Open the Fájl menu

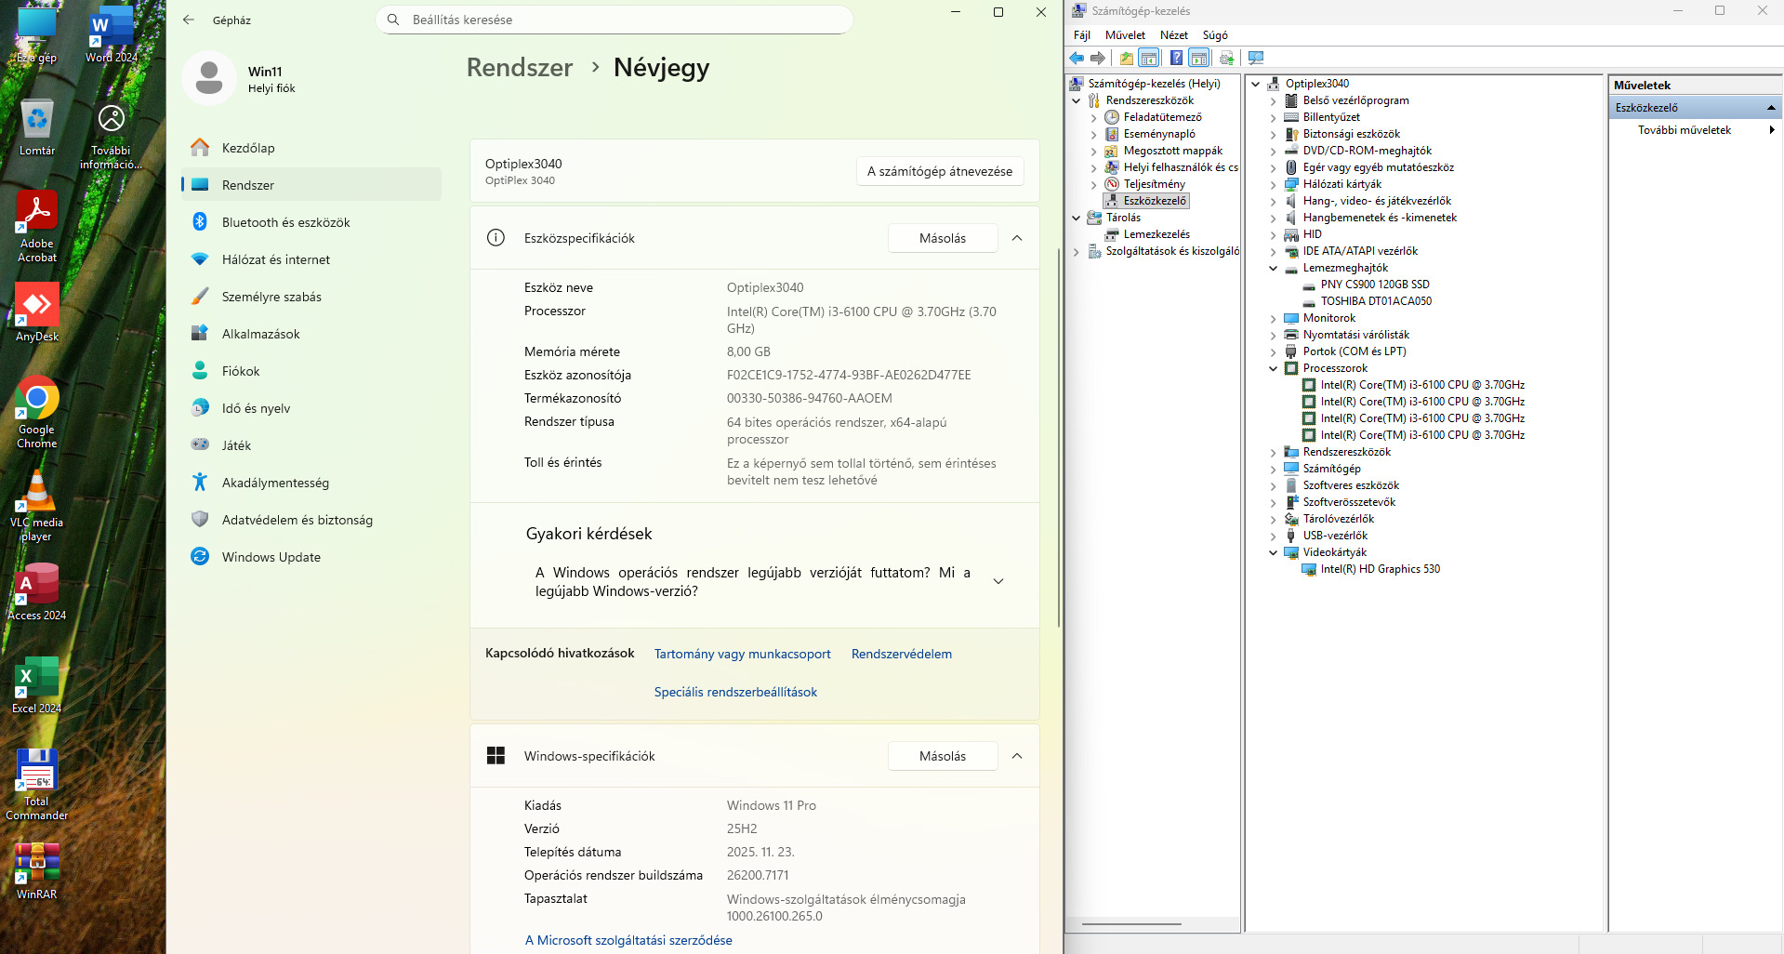coord(1082,35)
